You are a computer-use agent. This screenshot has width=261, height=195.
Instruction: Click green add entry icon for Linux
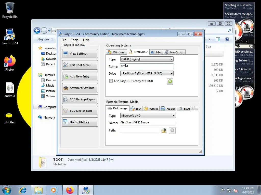click(x=170, y=82)
